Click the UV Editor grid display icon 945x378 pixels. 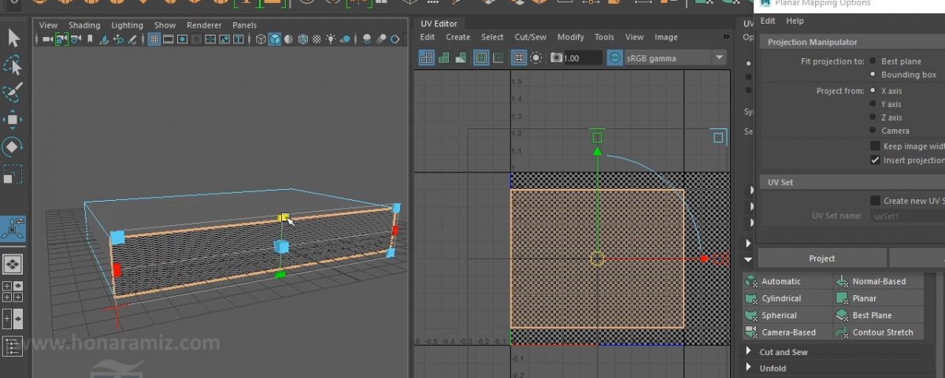pyautogui.click(x=519, y=57)
